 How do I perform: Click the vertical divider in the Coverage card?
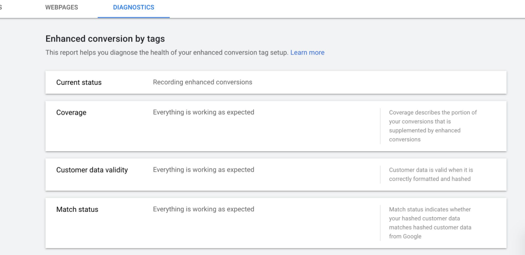coord(380,126)
